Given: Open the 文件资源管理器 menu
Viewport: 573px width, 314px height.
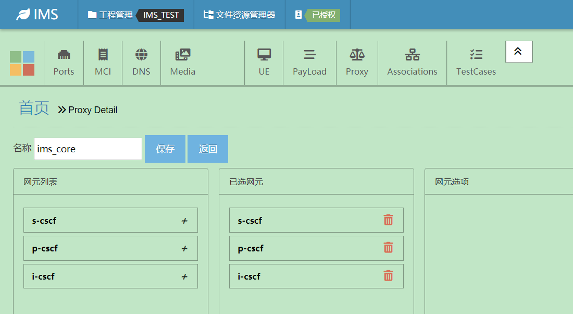Looking at the screenshot, I should (x=240, y=15).
